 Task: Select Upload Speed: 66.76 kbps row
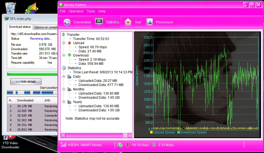click(93, 47)
